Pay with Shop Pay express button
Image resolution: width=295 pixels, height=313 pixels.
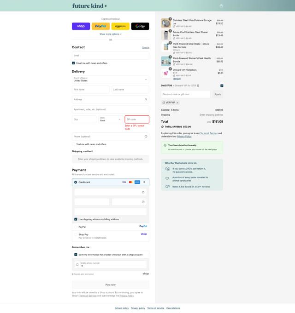point(81,26)
